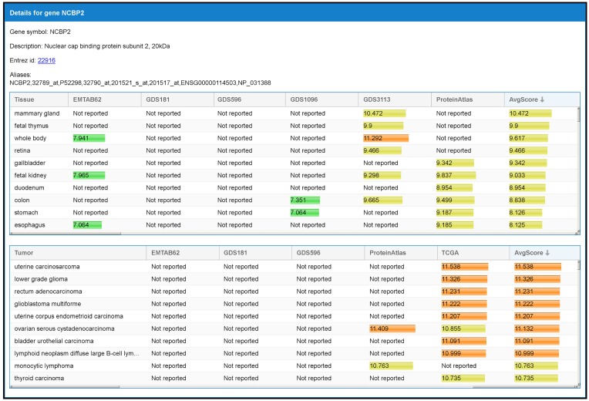Click the 9.665 GDS3113 value for colon
This screenshot has width=589, height=401.
click(382, 200)
